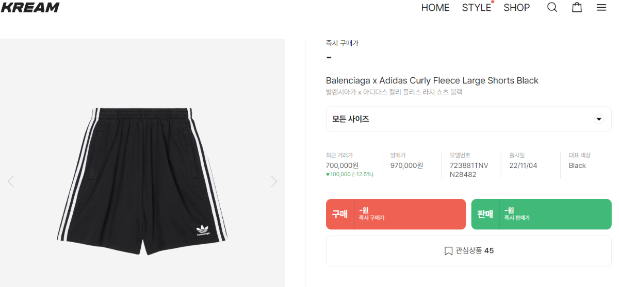Viewport: 619px width, 287px height.
Task: Open the shopping bag icon
Action: tap(577, 7)
